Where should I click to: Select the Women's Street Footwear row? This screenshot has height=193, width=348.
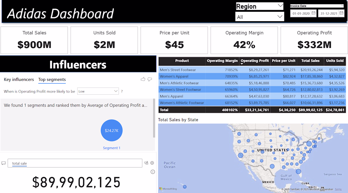click(x=252, y=90)
